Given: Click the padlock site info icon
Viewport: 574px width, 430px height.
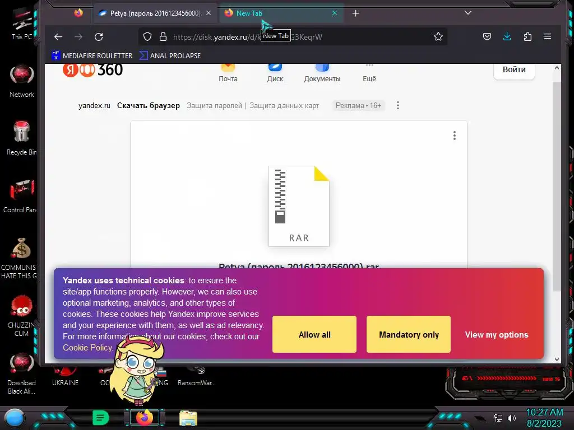Looking at the screenshot, I should (163, 36).
